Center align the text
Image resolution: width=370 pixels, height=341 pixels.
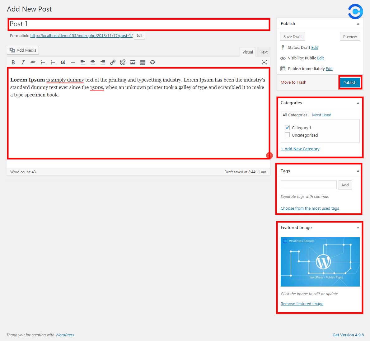point(93,62)
